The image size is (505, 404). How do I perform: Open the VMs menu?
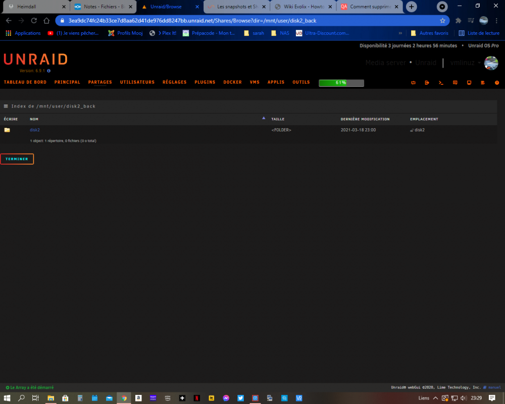(255, 82)
